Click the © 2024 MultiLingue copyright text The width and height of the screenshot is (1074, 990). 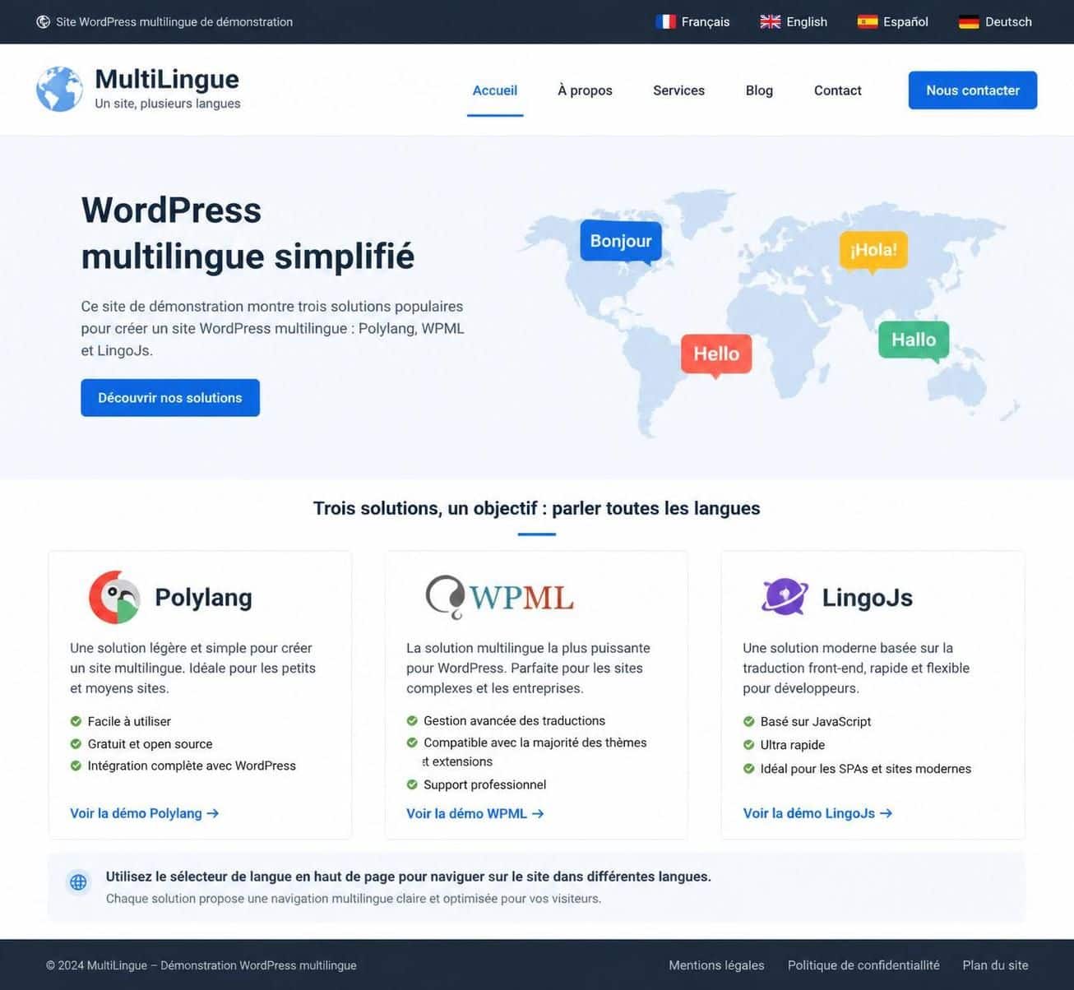point(201,965)
